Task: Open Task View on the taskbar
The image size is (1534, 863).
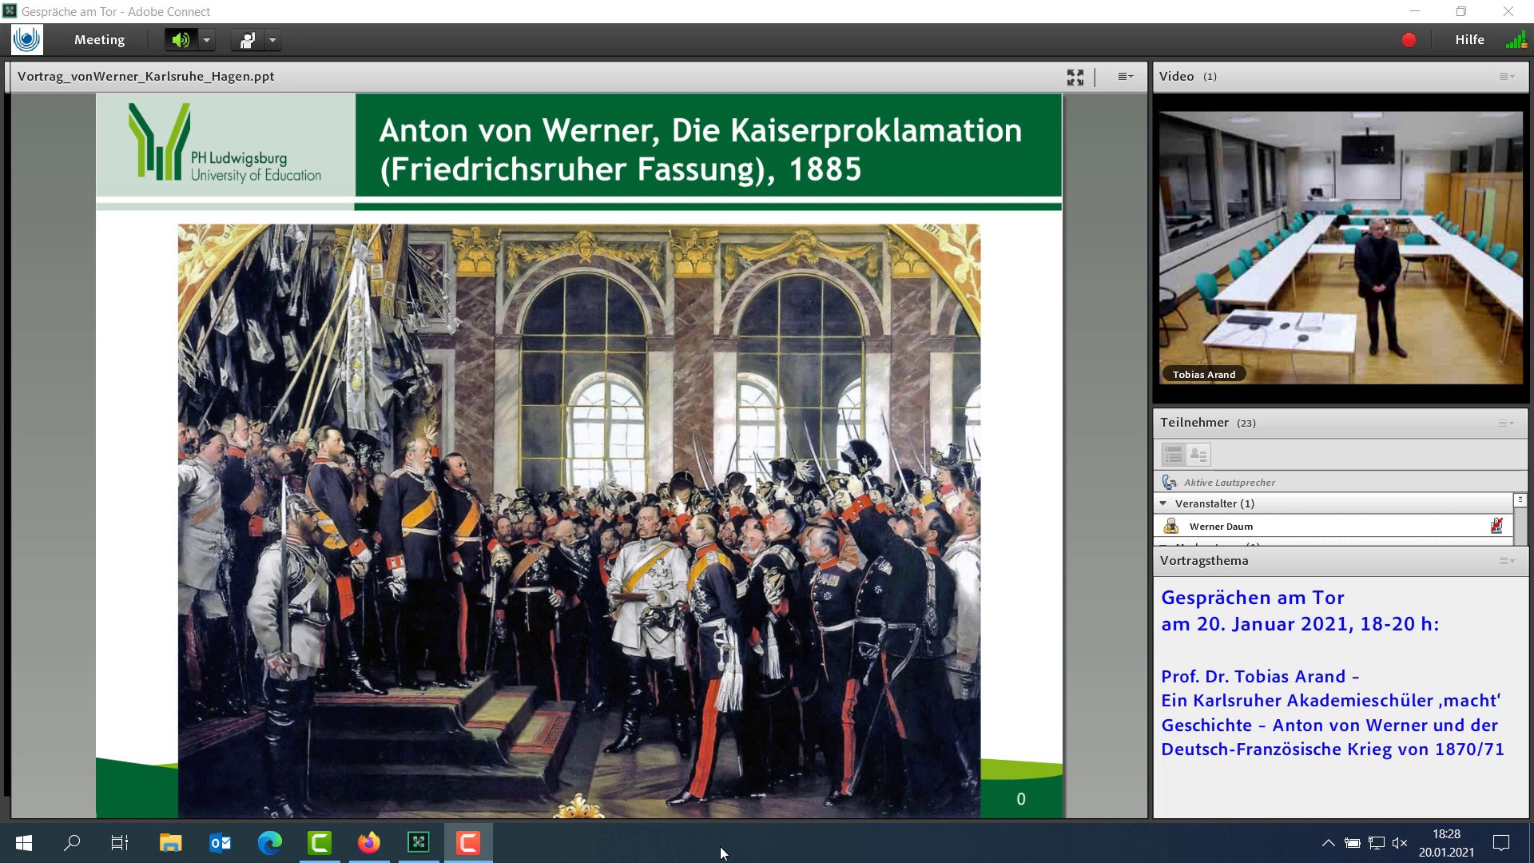Action: [x=120, y=842]
